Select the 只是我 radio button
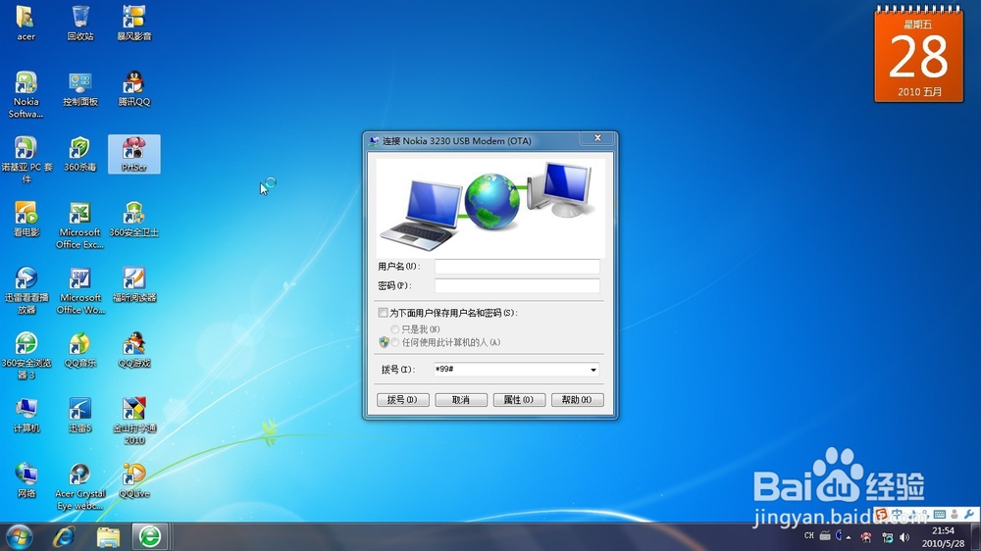This screenshot has width=981, height=551. pos(394,329)
